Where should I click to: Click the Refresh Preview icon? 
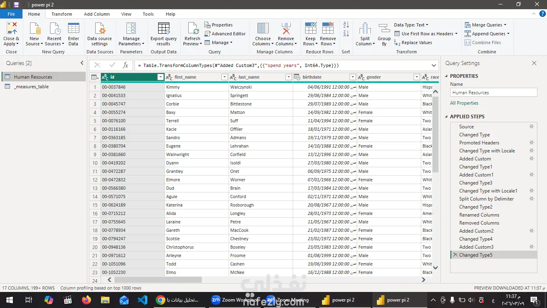point(192,34)
